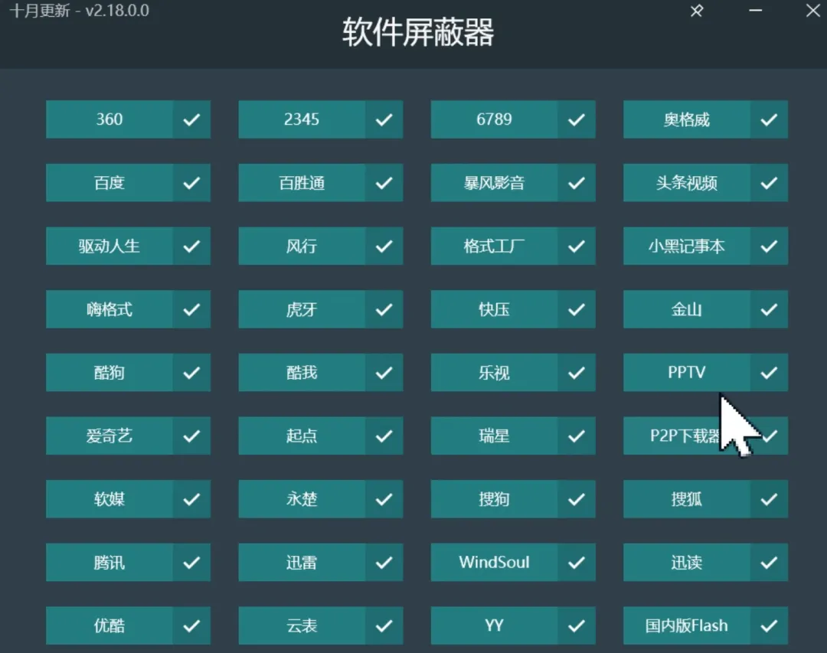
Task: Click the 十月更新 - v2.18.0.0 version text
Action: coord(79,11)
